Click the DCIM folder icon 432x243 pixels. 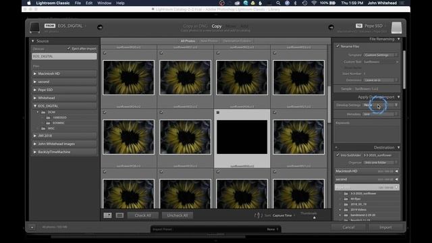[43, 112]
